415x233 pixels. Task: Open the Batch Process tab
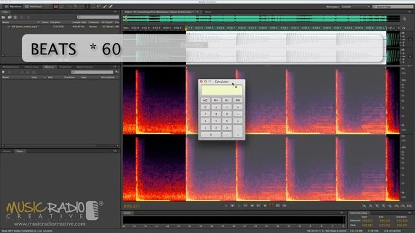click(85, 67)
